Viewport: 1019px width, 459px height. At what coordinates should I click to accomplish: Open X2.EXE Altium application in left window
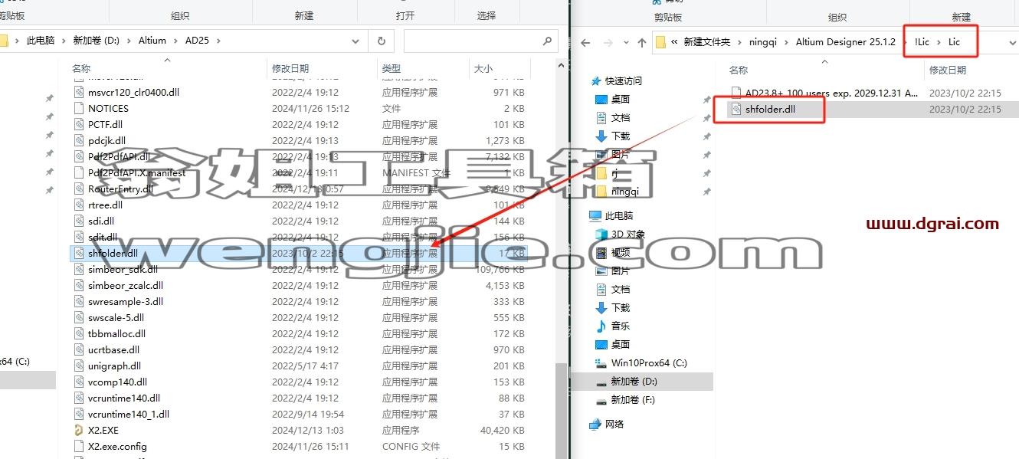[103, 430]
